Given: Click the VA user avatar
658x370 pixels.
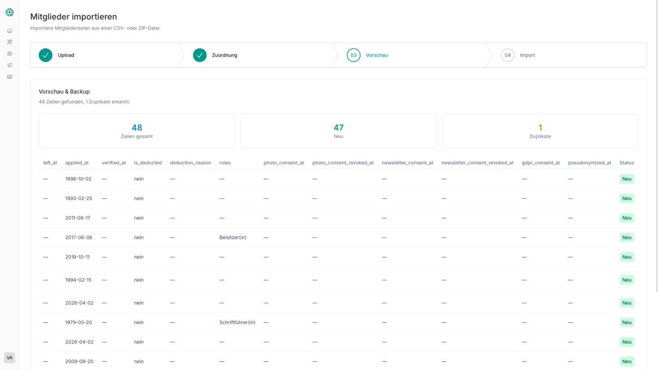Looking at the screenshot, I should 9,358.
